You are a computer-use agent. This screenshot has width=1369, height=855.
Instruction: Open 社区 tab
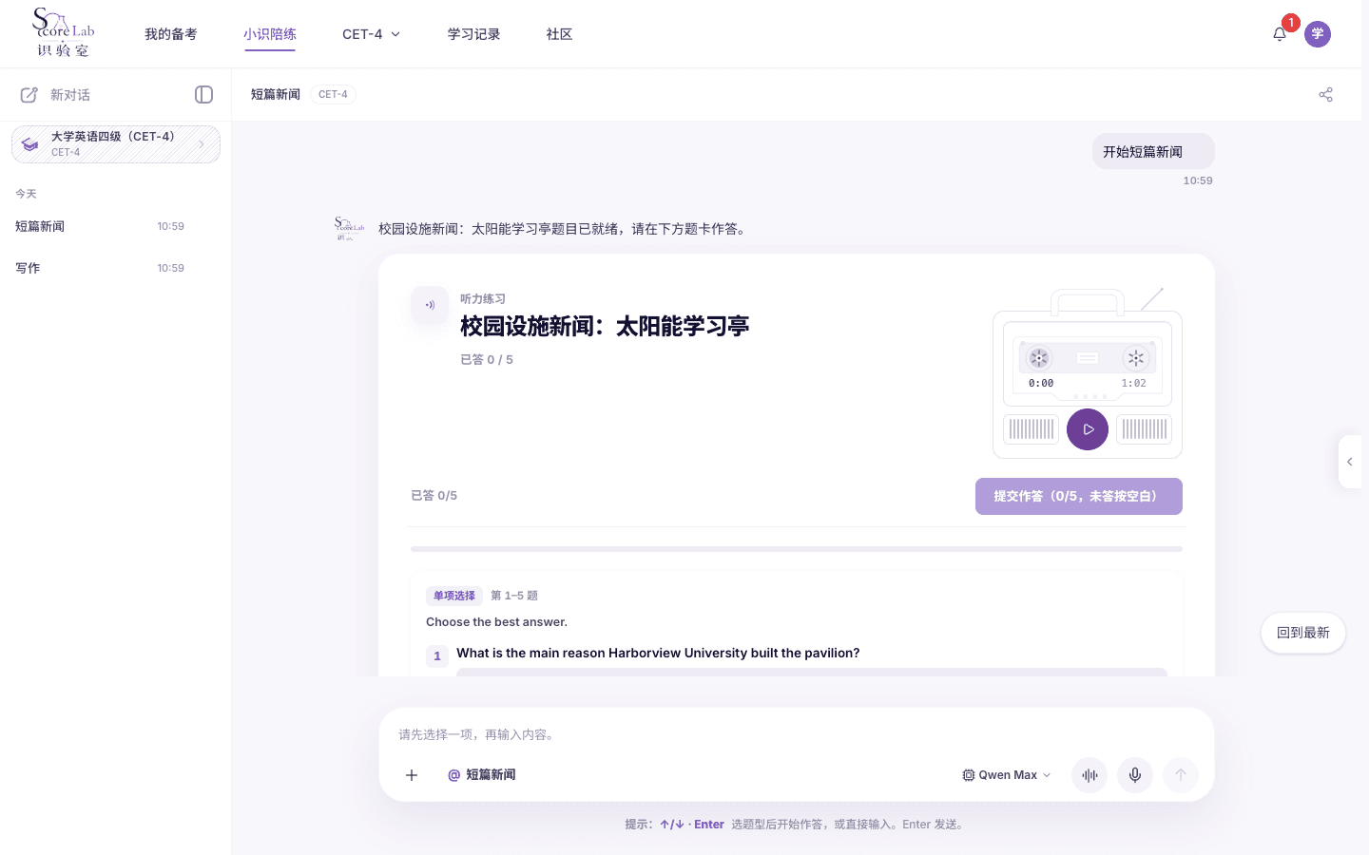[x=560, y=34]
